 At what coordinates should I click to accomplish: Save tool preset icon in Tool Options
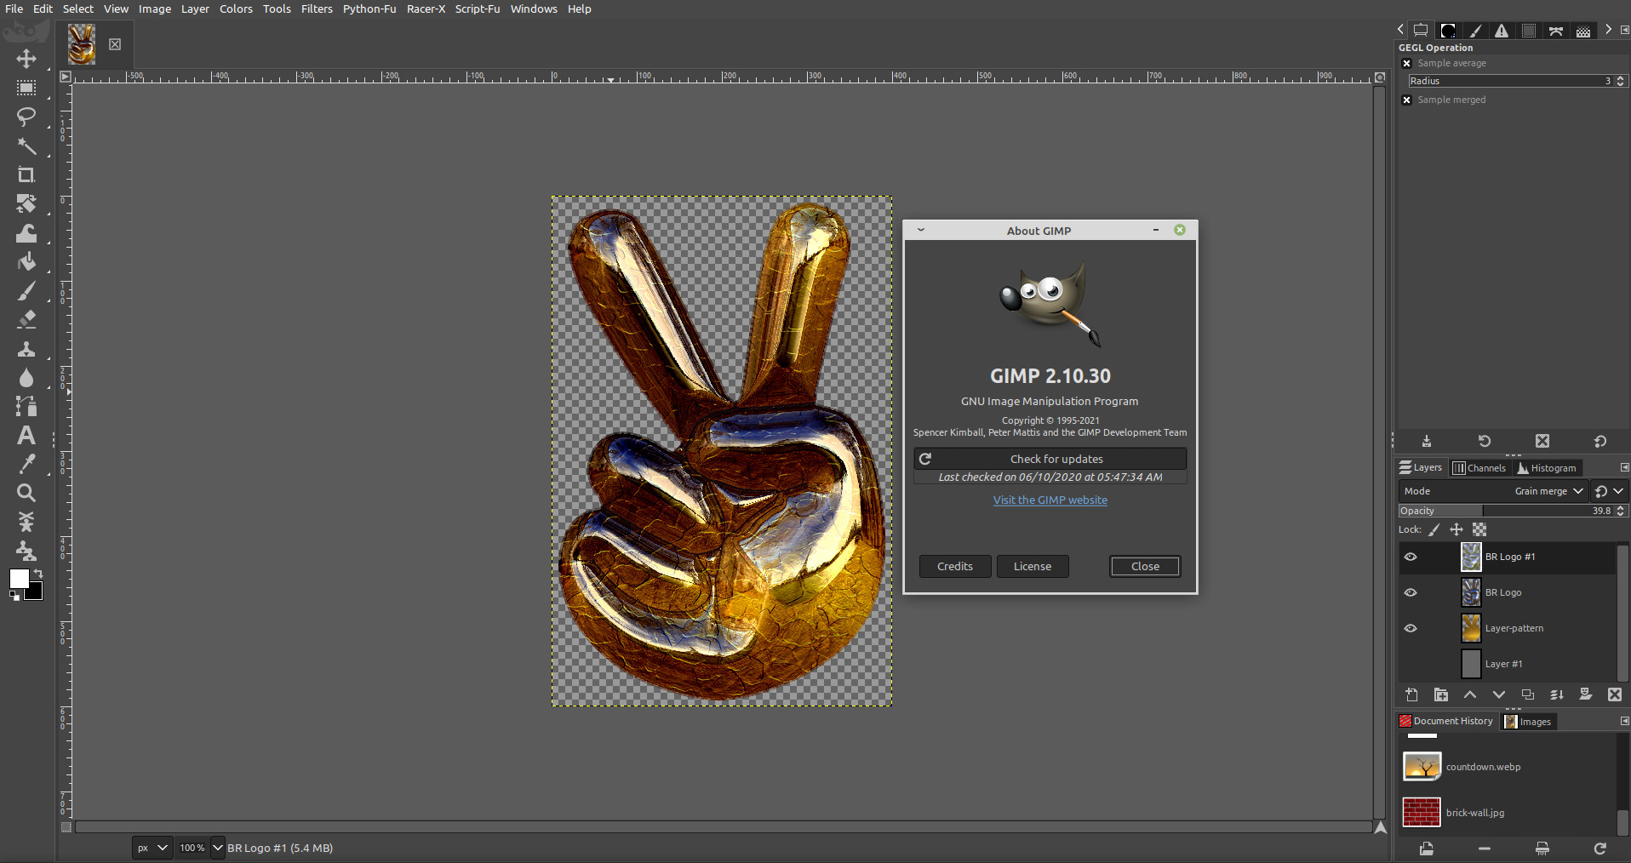click(x=1427, y=441)
